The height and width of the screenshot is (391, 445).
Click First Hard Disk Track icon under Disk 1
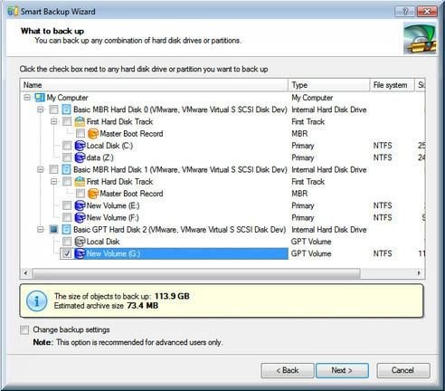[x=80, y=182]
